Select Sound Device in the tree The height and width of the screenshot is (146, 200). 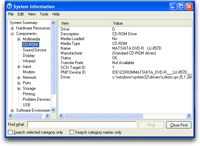pos(34,50)
